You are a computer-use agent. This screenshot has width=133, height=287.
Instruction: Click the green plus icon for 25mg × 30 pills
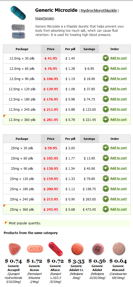106,148
